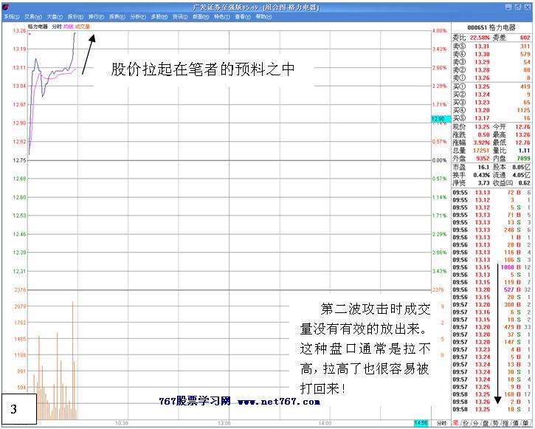Select the 单 tab at bottom right
Viewport: 535px width, 429px height.
(x=524, y=423)
